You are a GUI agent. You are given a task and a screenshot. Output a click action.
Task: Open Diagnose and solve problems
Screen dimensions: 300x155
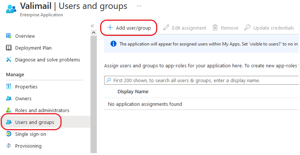47,60
